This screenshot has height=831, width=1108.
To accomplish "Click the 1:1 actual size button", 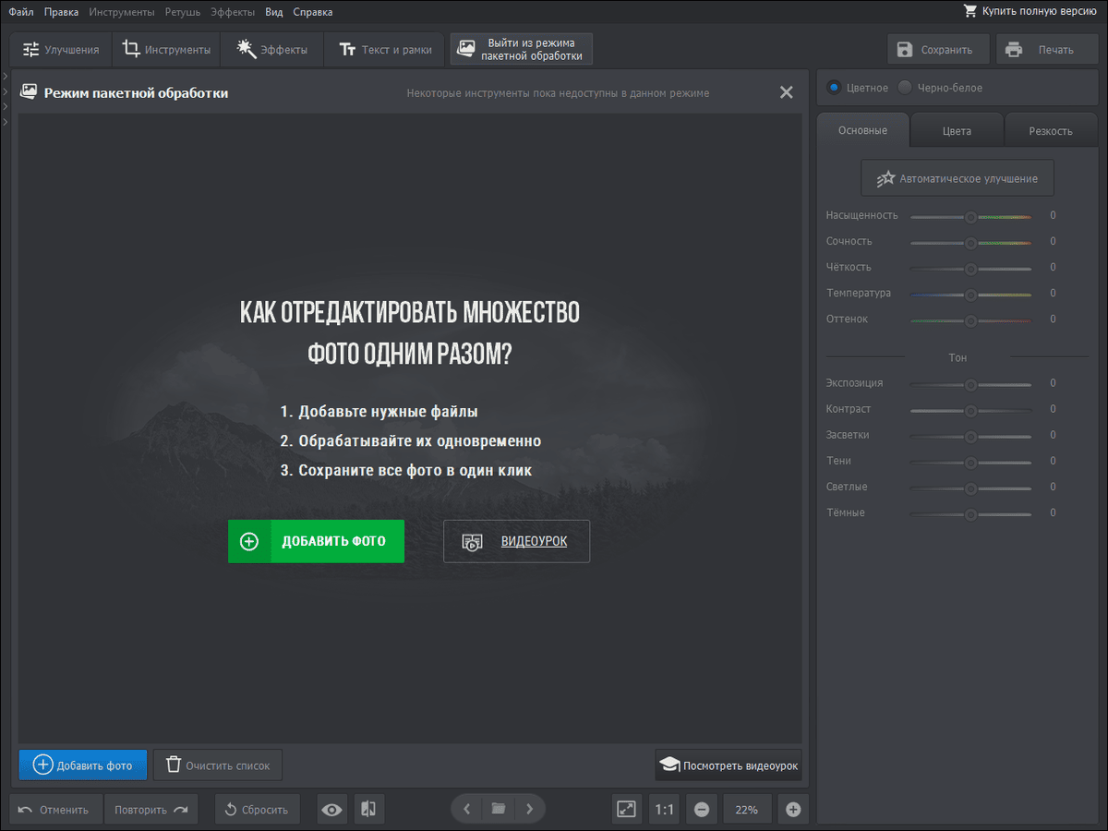I will click(x=664, y=810).
